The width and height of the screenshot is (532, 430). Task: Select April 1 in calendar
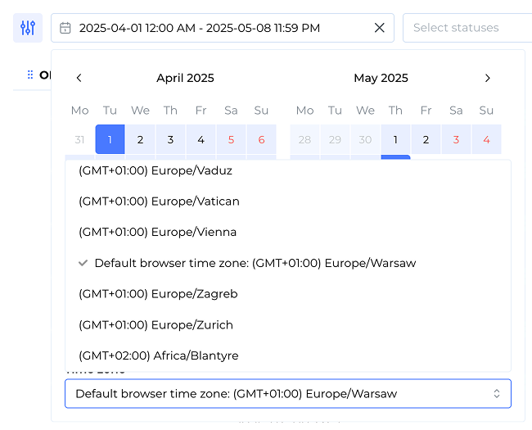point(110,140)
